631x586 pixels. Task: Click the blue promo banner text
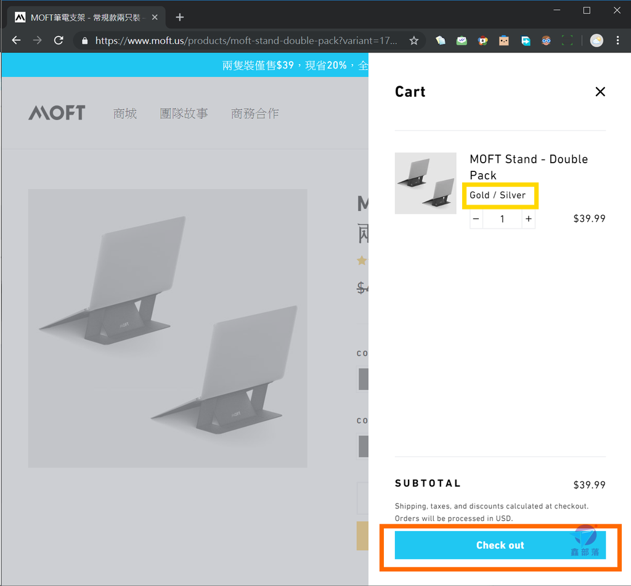tap(295, 65)
